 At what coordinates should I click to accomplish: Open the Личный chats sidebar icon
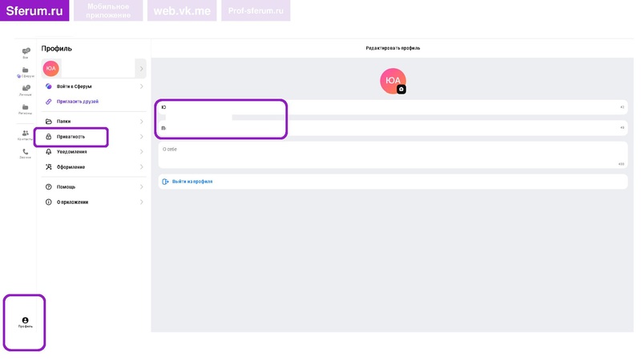point(26,90)
